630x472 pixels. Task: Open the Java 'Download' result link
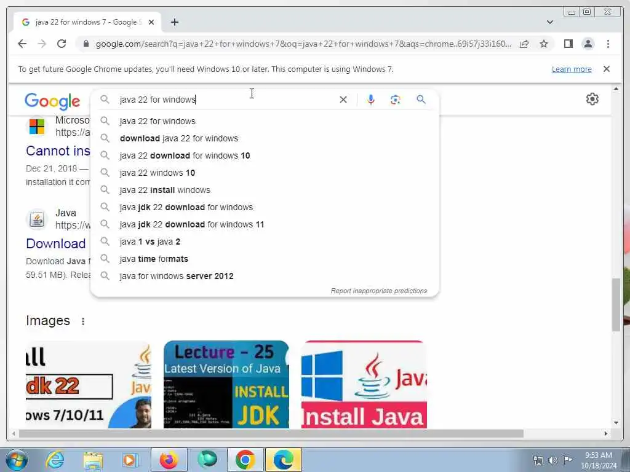[x=56, y=243]
